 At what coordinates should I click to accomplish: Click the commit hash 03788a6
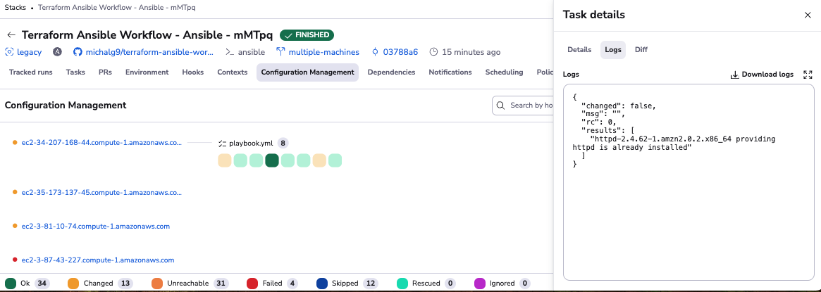[400, 52]
